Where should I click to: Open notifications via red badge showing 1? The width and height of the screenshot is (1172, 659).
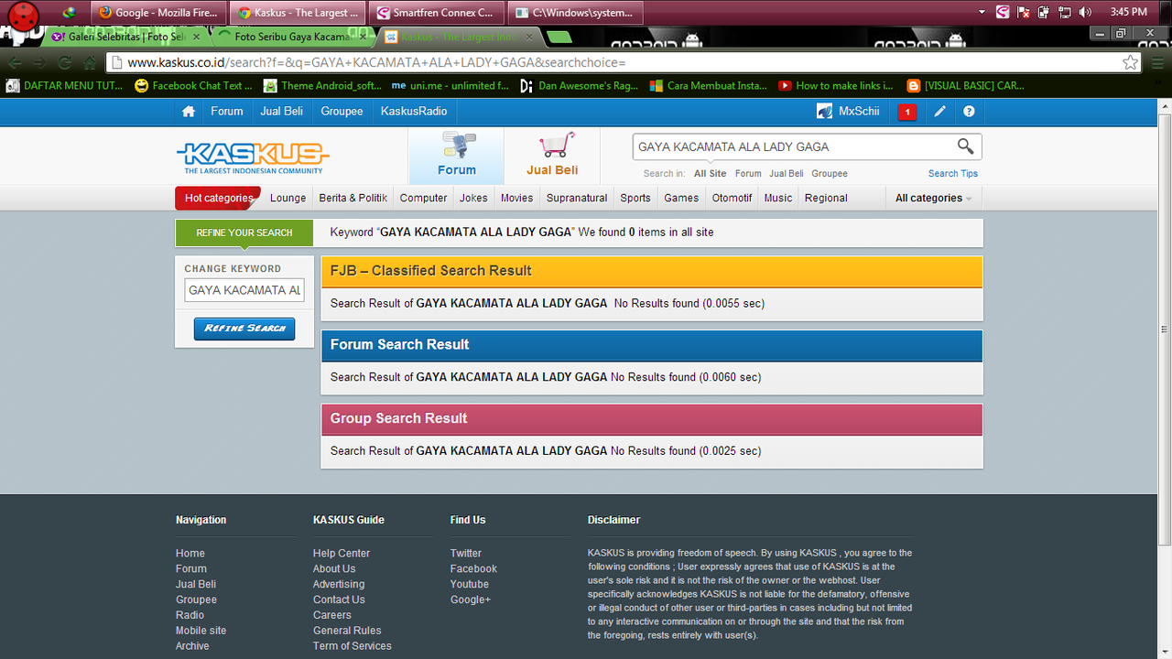click(907, 112)
